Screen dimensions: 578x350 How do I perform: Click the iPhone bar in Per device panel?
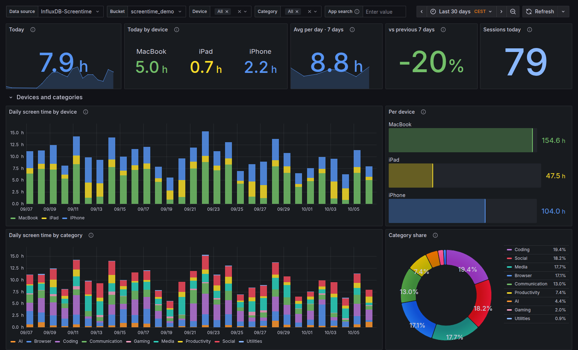(437, 211)
